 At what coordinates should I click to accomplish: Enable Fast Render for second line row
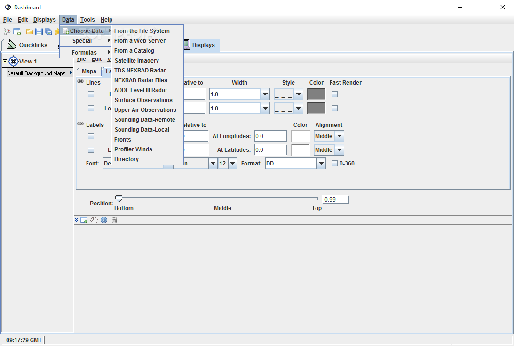[334, 108]
